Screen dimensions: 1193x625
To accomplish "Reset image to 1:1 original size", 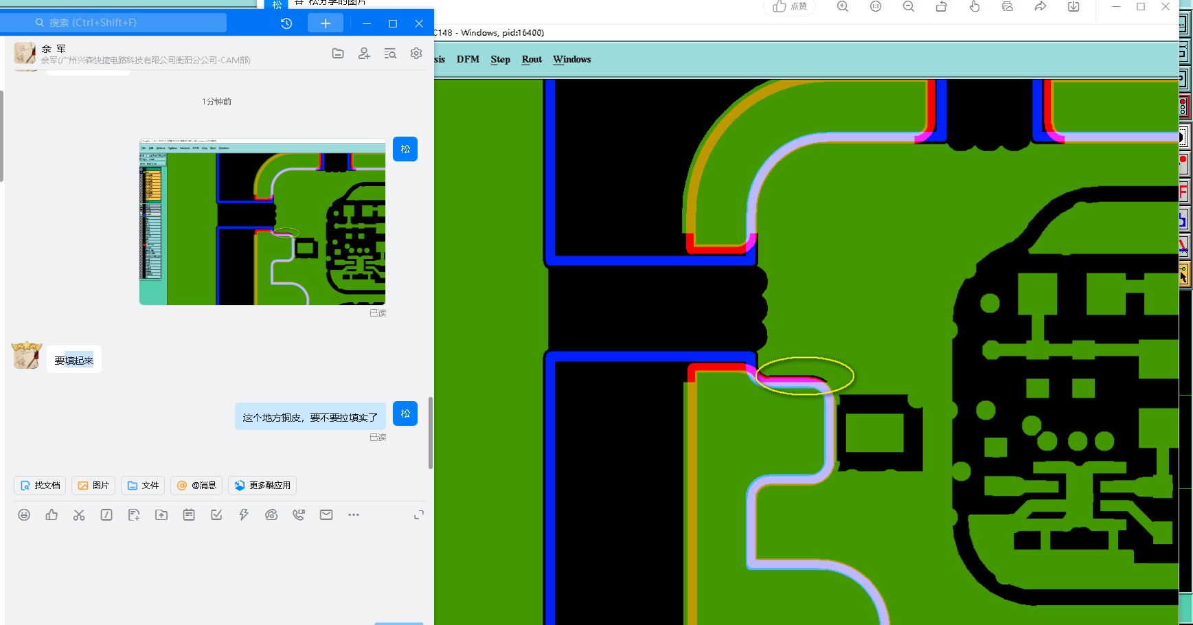I will (x=876, y=7).
